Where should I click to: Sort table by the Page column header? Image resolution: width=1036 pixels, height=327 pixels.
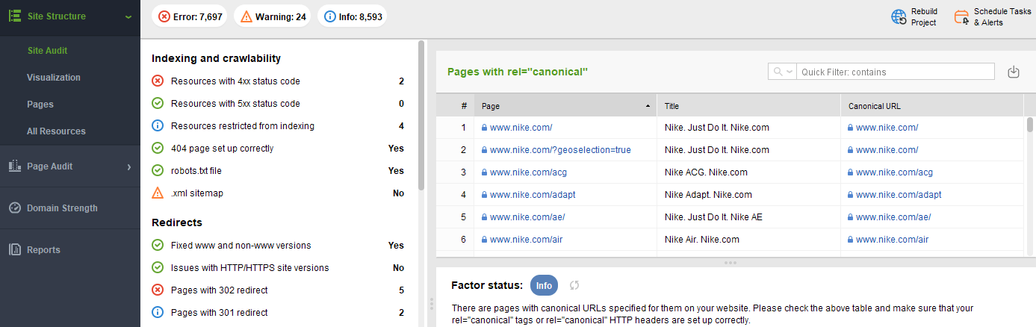tap(565, 106)
